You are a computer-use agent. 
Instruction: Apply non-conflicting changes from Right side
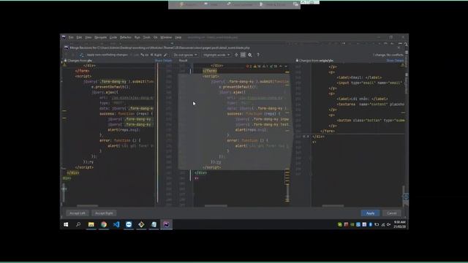point(156,55)
